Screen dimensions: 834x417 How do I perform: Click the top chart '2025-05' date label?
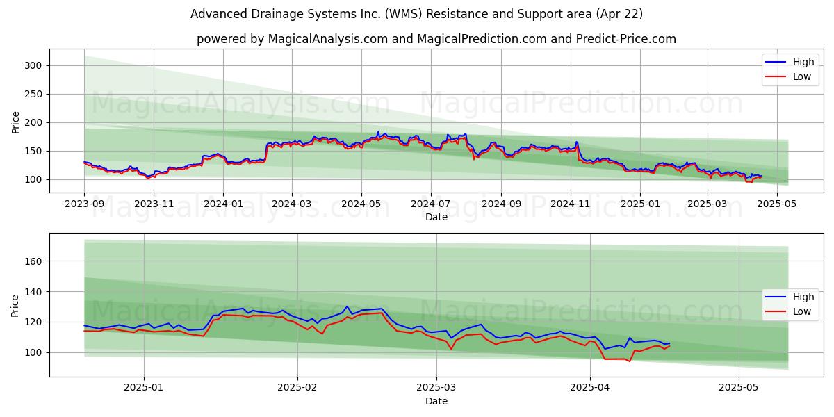pyautogui.click(x=777, y=204)
